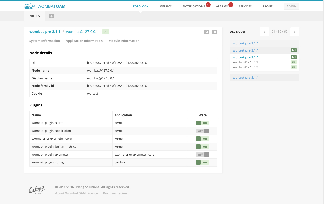Collapse expanded wo_test pre-2.1.1 family
This screenshot has width=324, height=204.
245,57
